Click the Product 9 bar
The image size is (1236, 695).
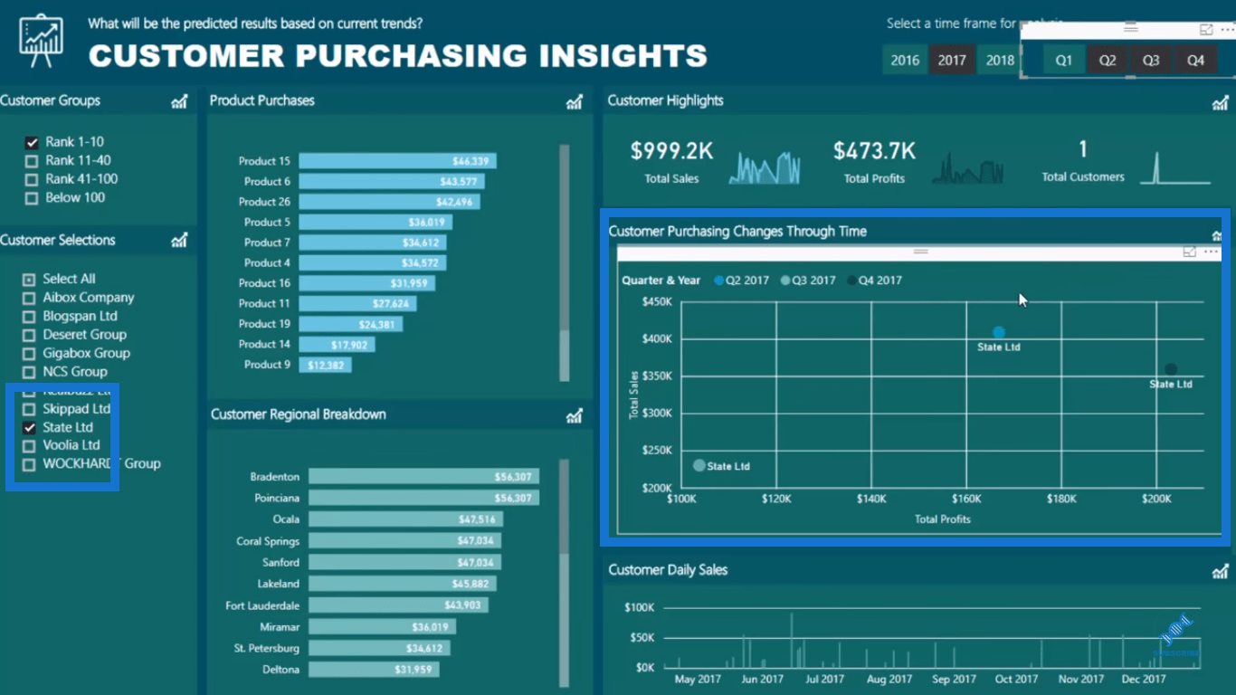(x=325, y=365)
